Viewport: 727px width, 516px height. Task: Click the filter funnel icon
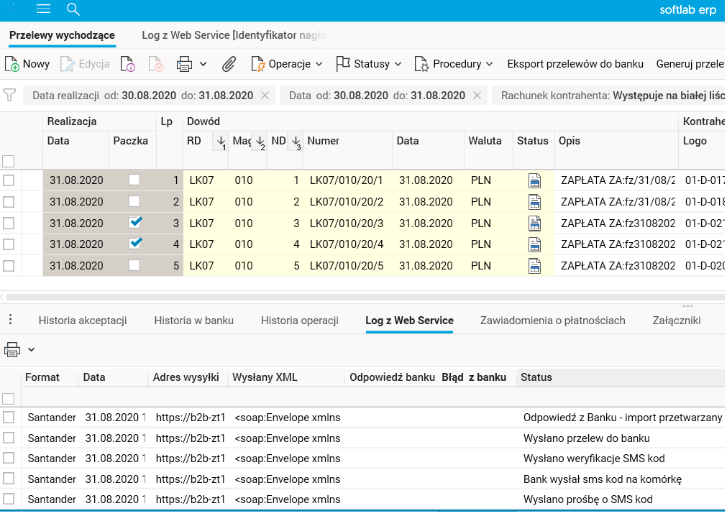point(9,95)
